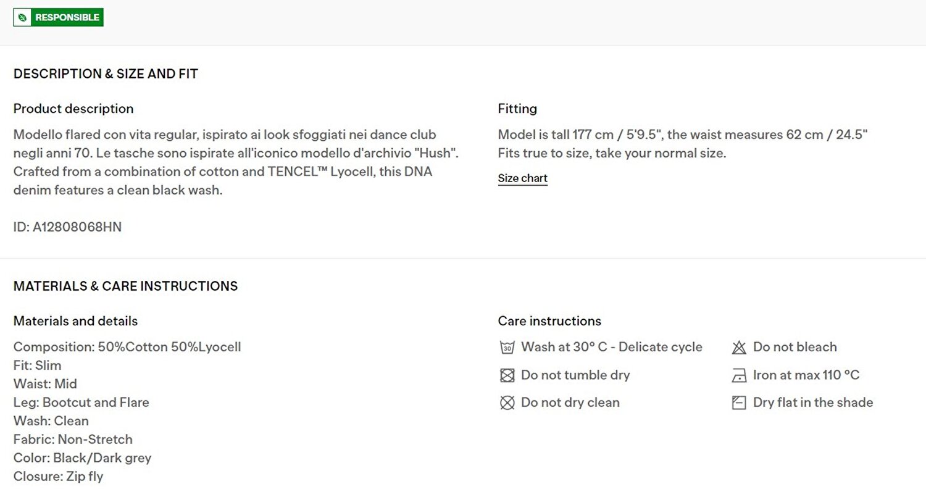Click the Do not dry clean icon

click(x=507, y=403)
